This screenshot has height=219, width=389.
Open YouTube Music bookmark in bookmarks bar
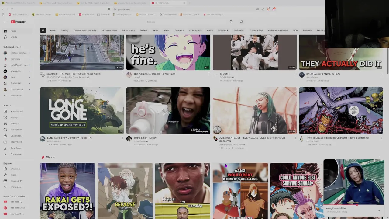click(87, 14)
